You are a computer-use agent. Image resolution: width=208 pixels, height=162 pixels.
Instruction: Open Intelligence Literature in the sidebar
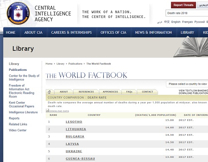(x=23, y=112)
